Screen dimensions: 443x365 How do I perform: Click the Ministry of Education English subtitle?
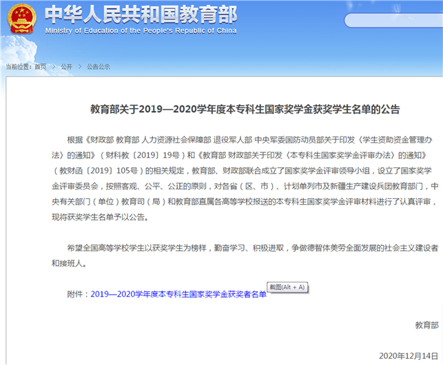(x=141, y=30)
